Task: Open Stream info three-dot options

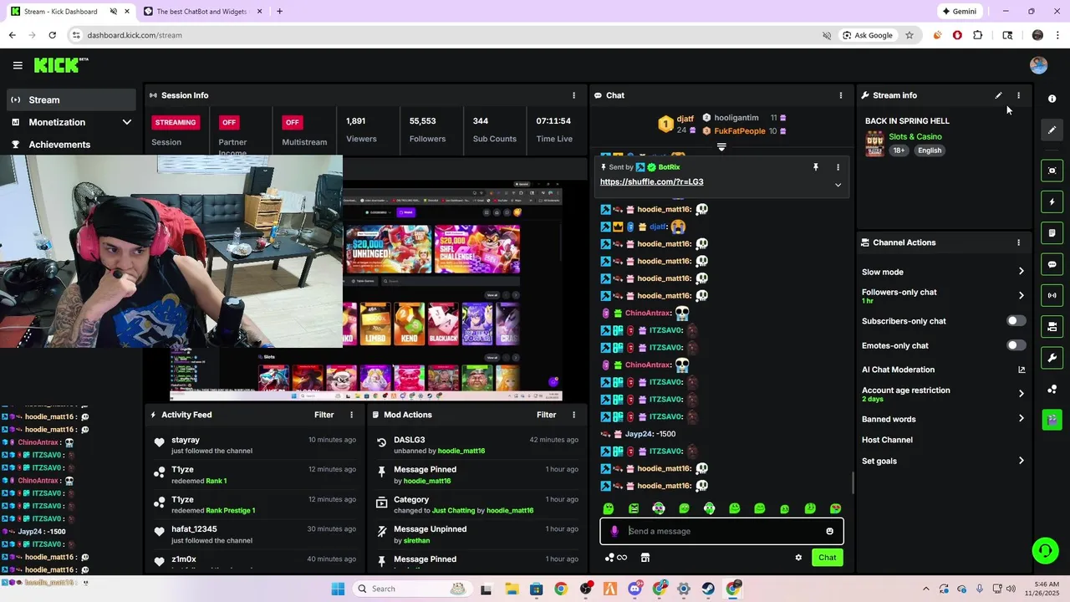Action: click(x=1018, y=95)
